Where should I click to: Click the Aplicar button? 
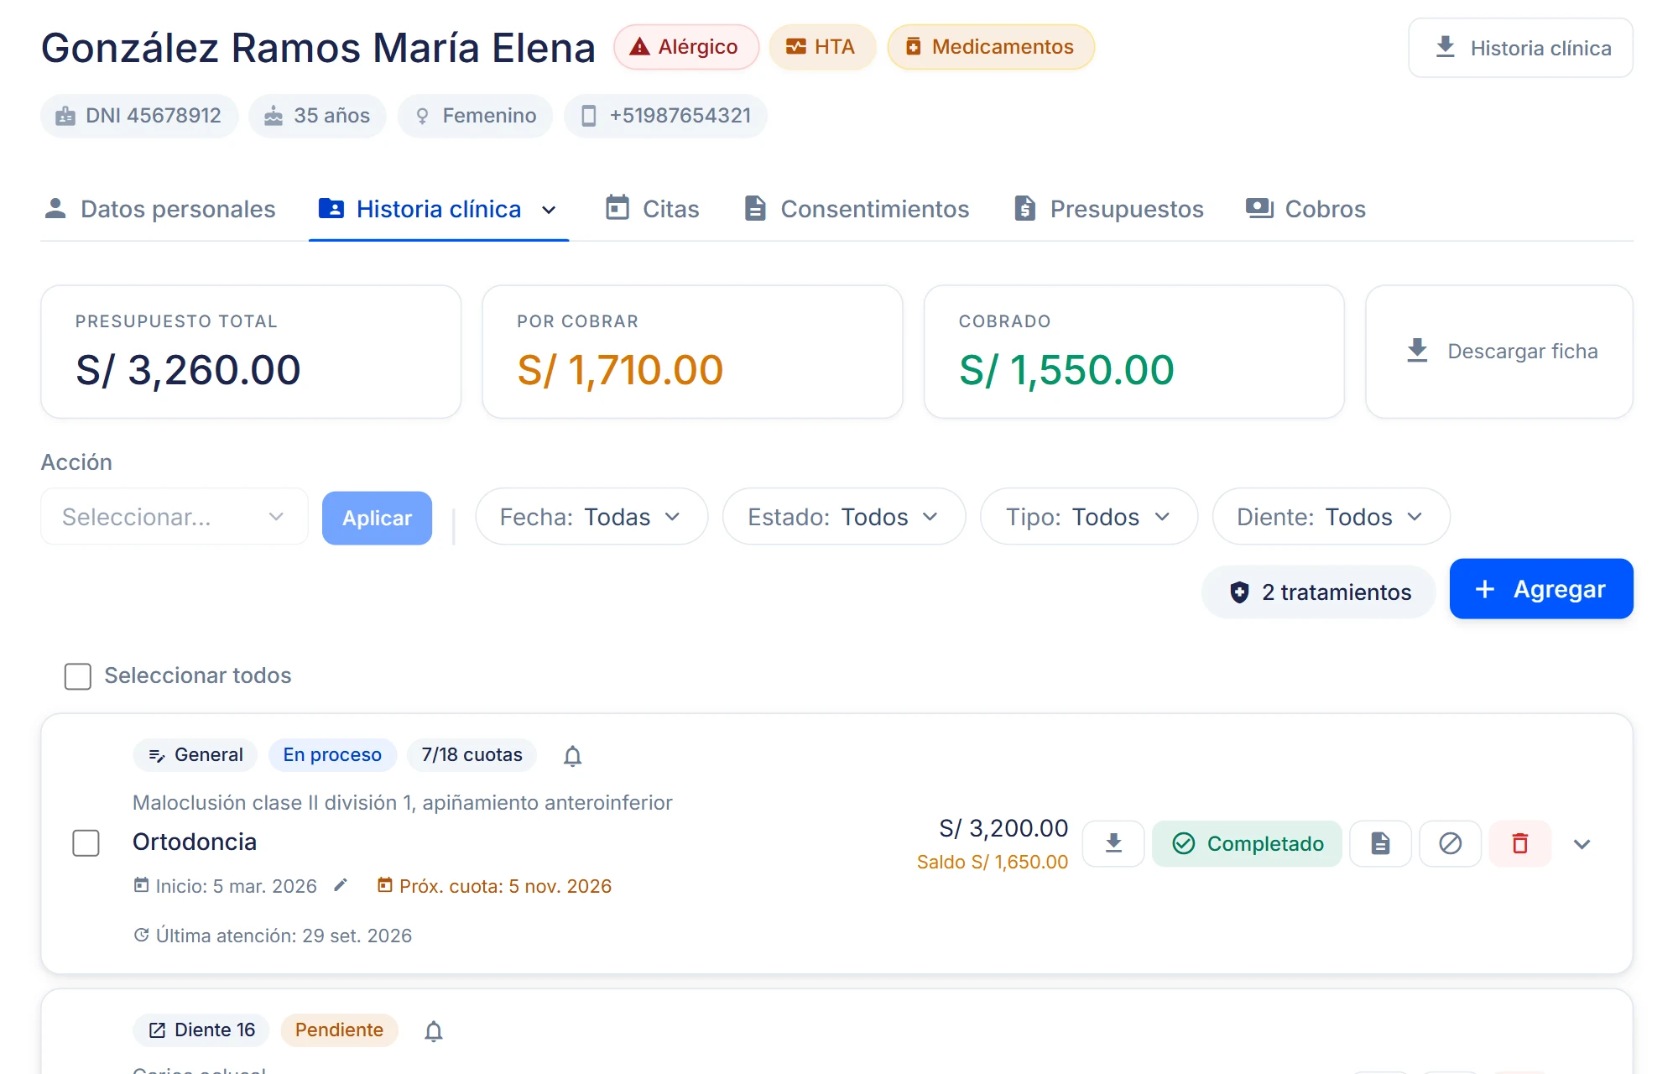pyautogui.click(x=377, y=518)
